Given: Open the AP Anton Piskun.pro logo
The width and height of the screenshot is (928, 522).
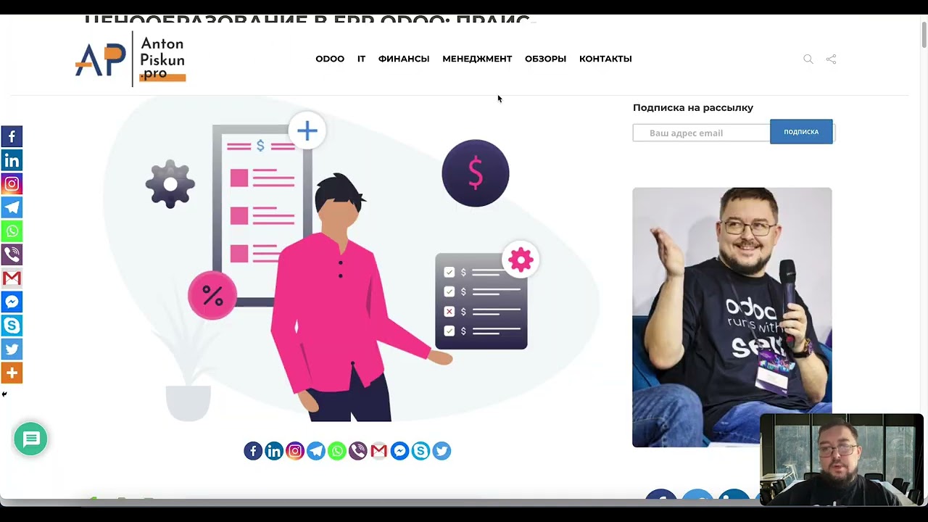Looking at the screenshot, I should (x=130, y=59).
